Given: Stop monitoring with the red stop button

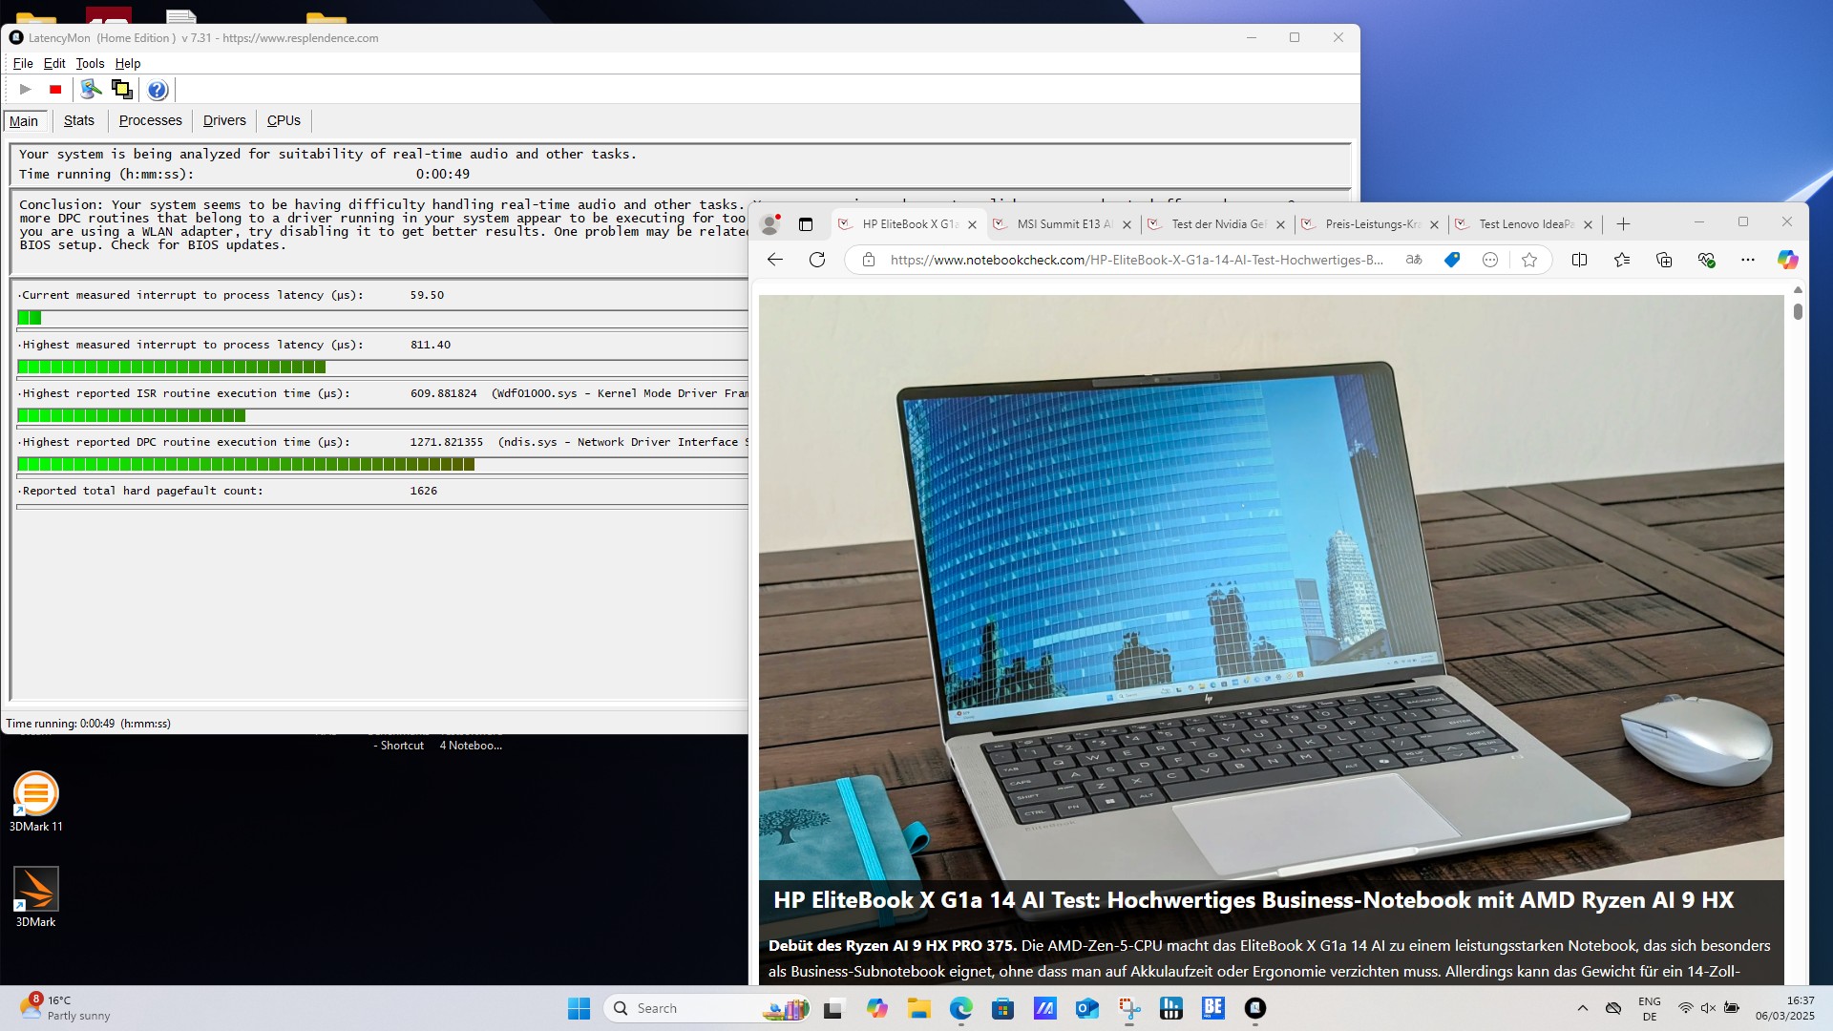Looking at the screenshot, I should click(55, 90).
